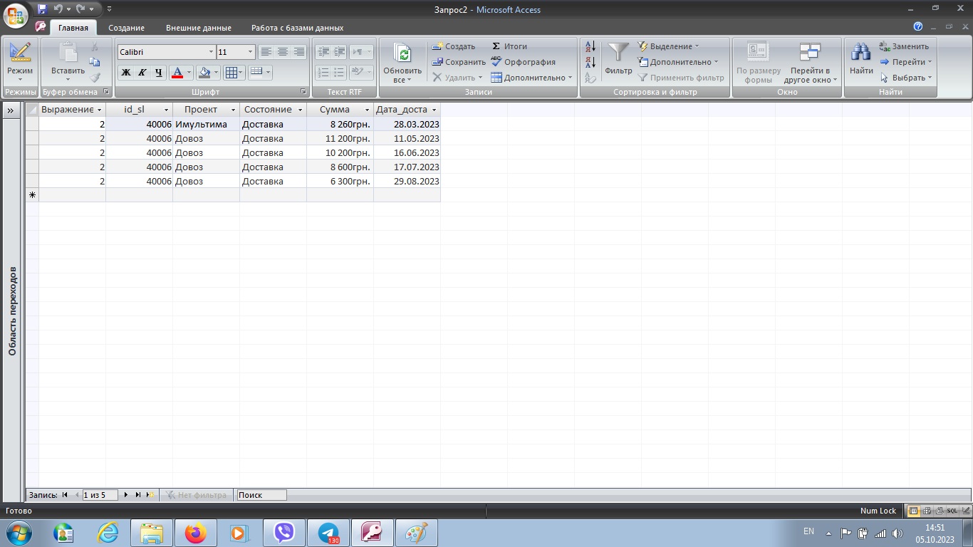Click the Find binoculars icon
973x547 pixels.
click(x=861, y=54)
